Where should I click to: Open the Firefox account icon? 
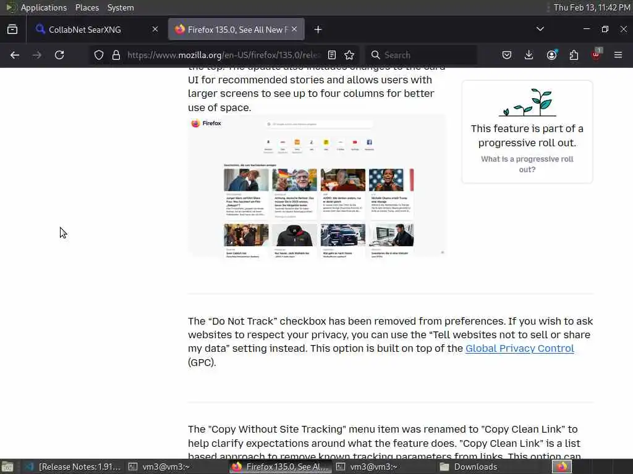552,55
